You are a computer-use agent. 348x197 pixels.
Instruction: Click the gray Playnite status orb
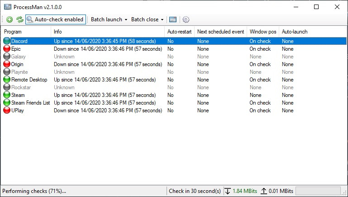click(7, 72)
